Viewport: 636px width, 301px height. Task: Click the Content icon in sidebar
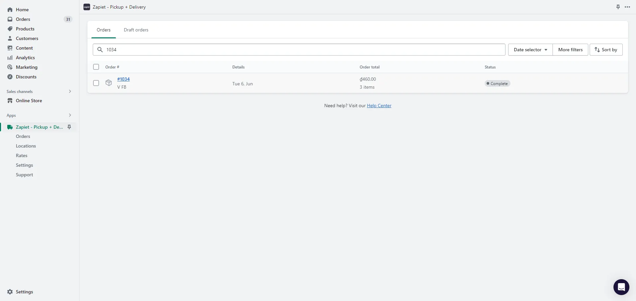(10, 48)
